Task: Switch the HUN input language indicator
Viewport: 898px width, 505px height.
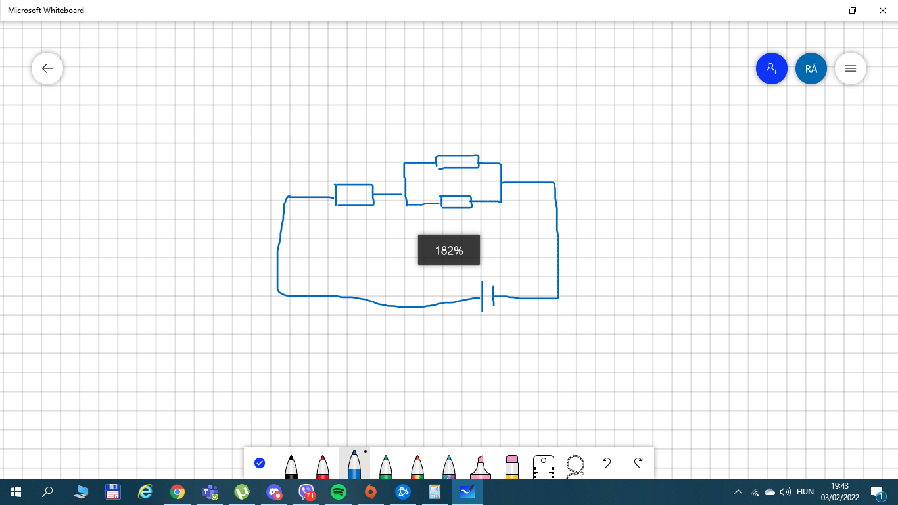Action: pyautogui.click(x=805, y=492)
